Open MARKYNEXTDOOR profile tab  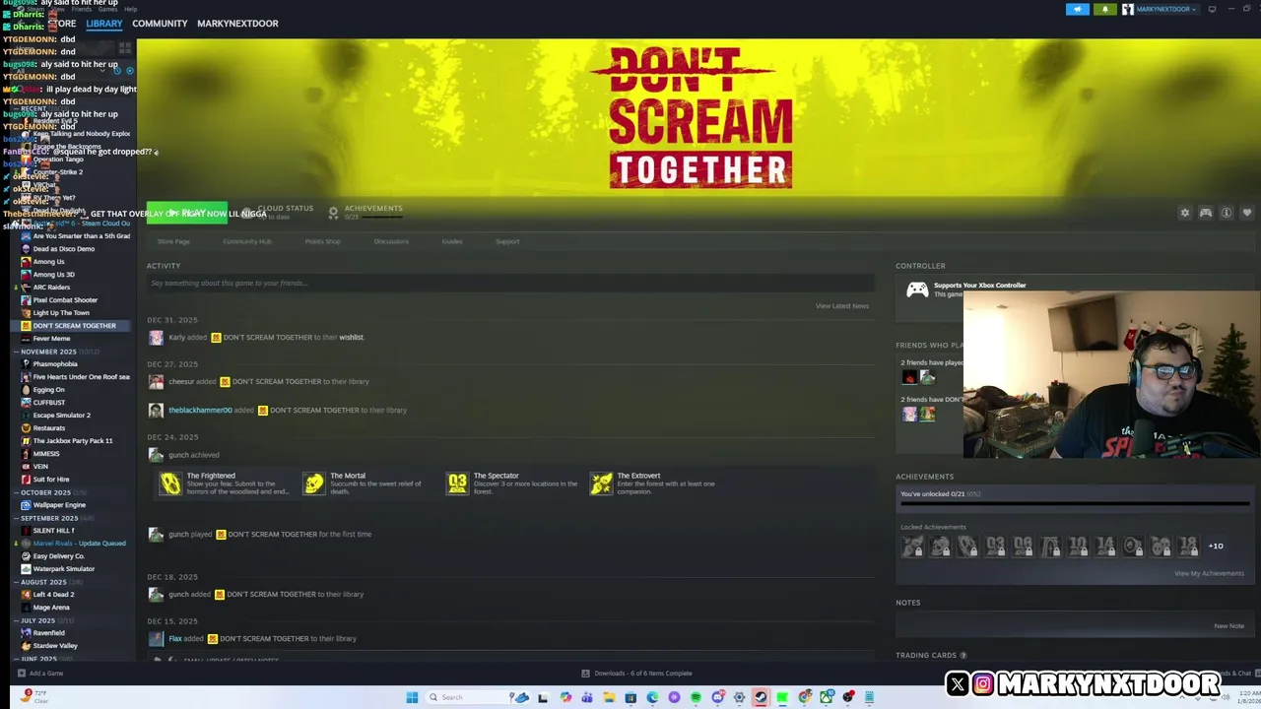tap(237, 24)
